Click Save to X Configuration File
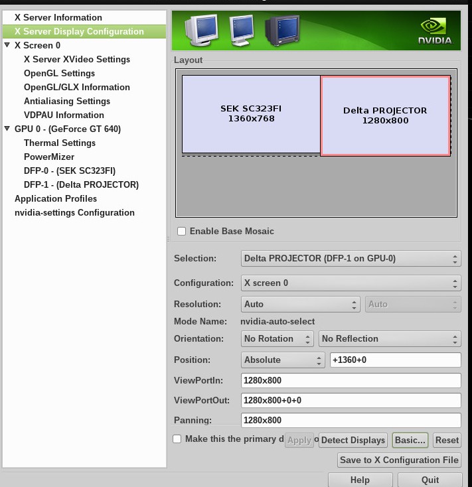Image resolution: width=472 pixels, height=487 pixels. [x=399, y=460]
